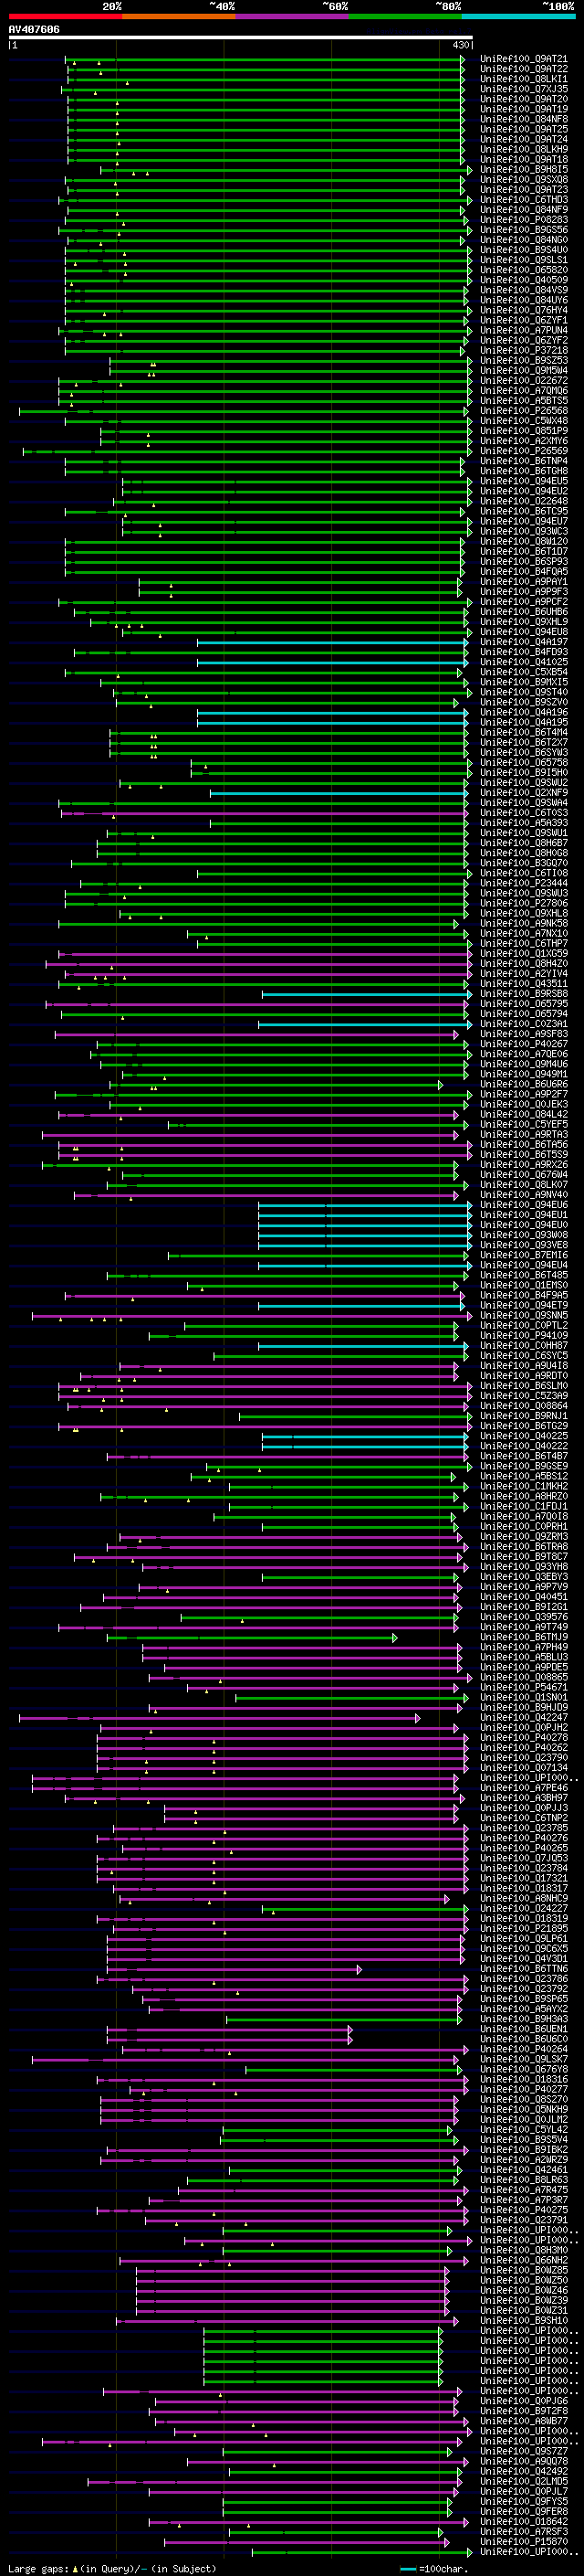
Task: Click the green ~80% identity legend segment
Action: coord(405,16)
